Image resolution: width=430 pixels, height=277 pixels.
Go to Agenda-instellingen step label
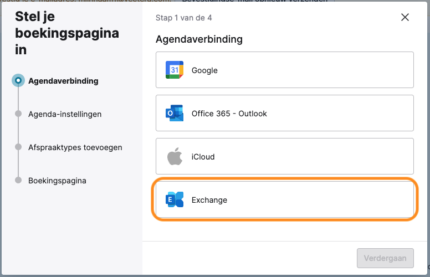click(65, 114)
